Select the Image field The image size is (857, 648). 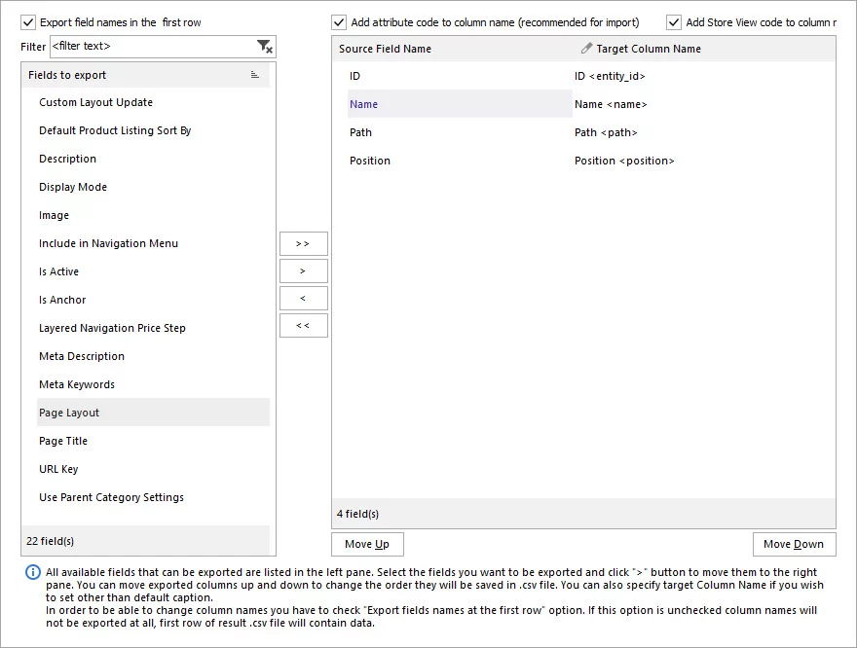pyautogui.click(x=153, y=215)
